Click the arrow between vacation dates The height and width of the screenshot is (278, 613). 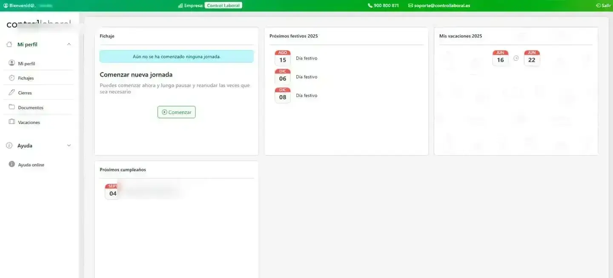coord(516,58)
